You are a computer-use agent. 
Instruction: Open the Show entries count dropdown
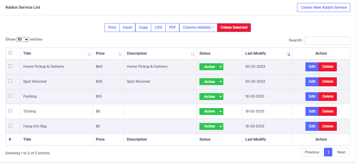click(x=23, y=39)
